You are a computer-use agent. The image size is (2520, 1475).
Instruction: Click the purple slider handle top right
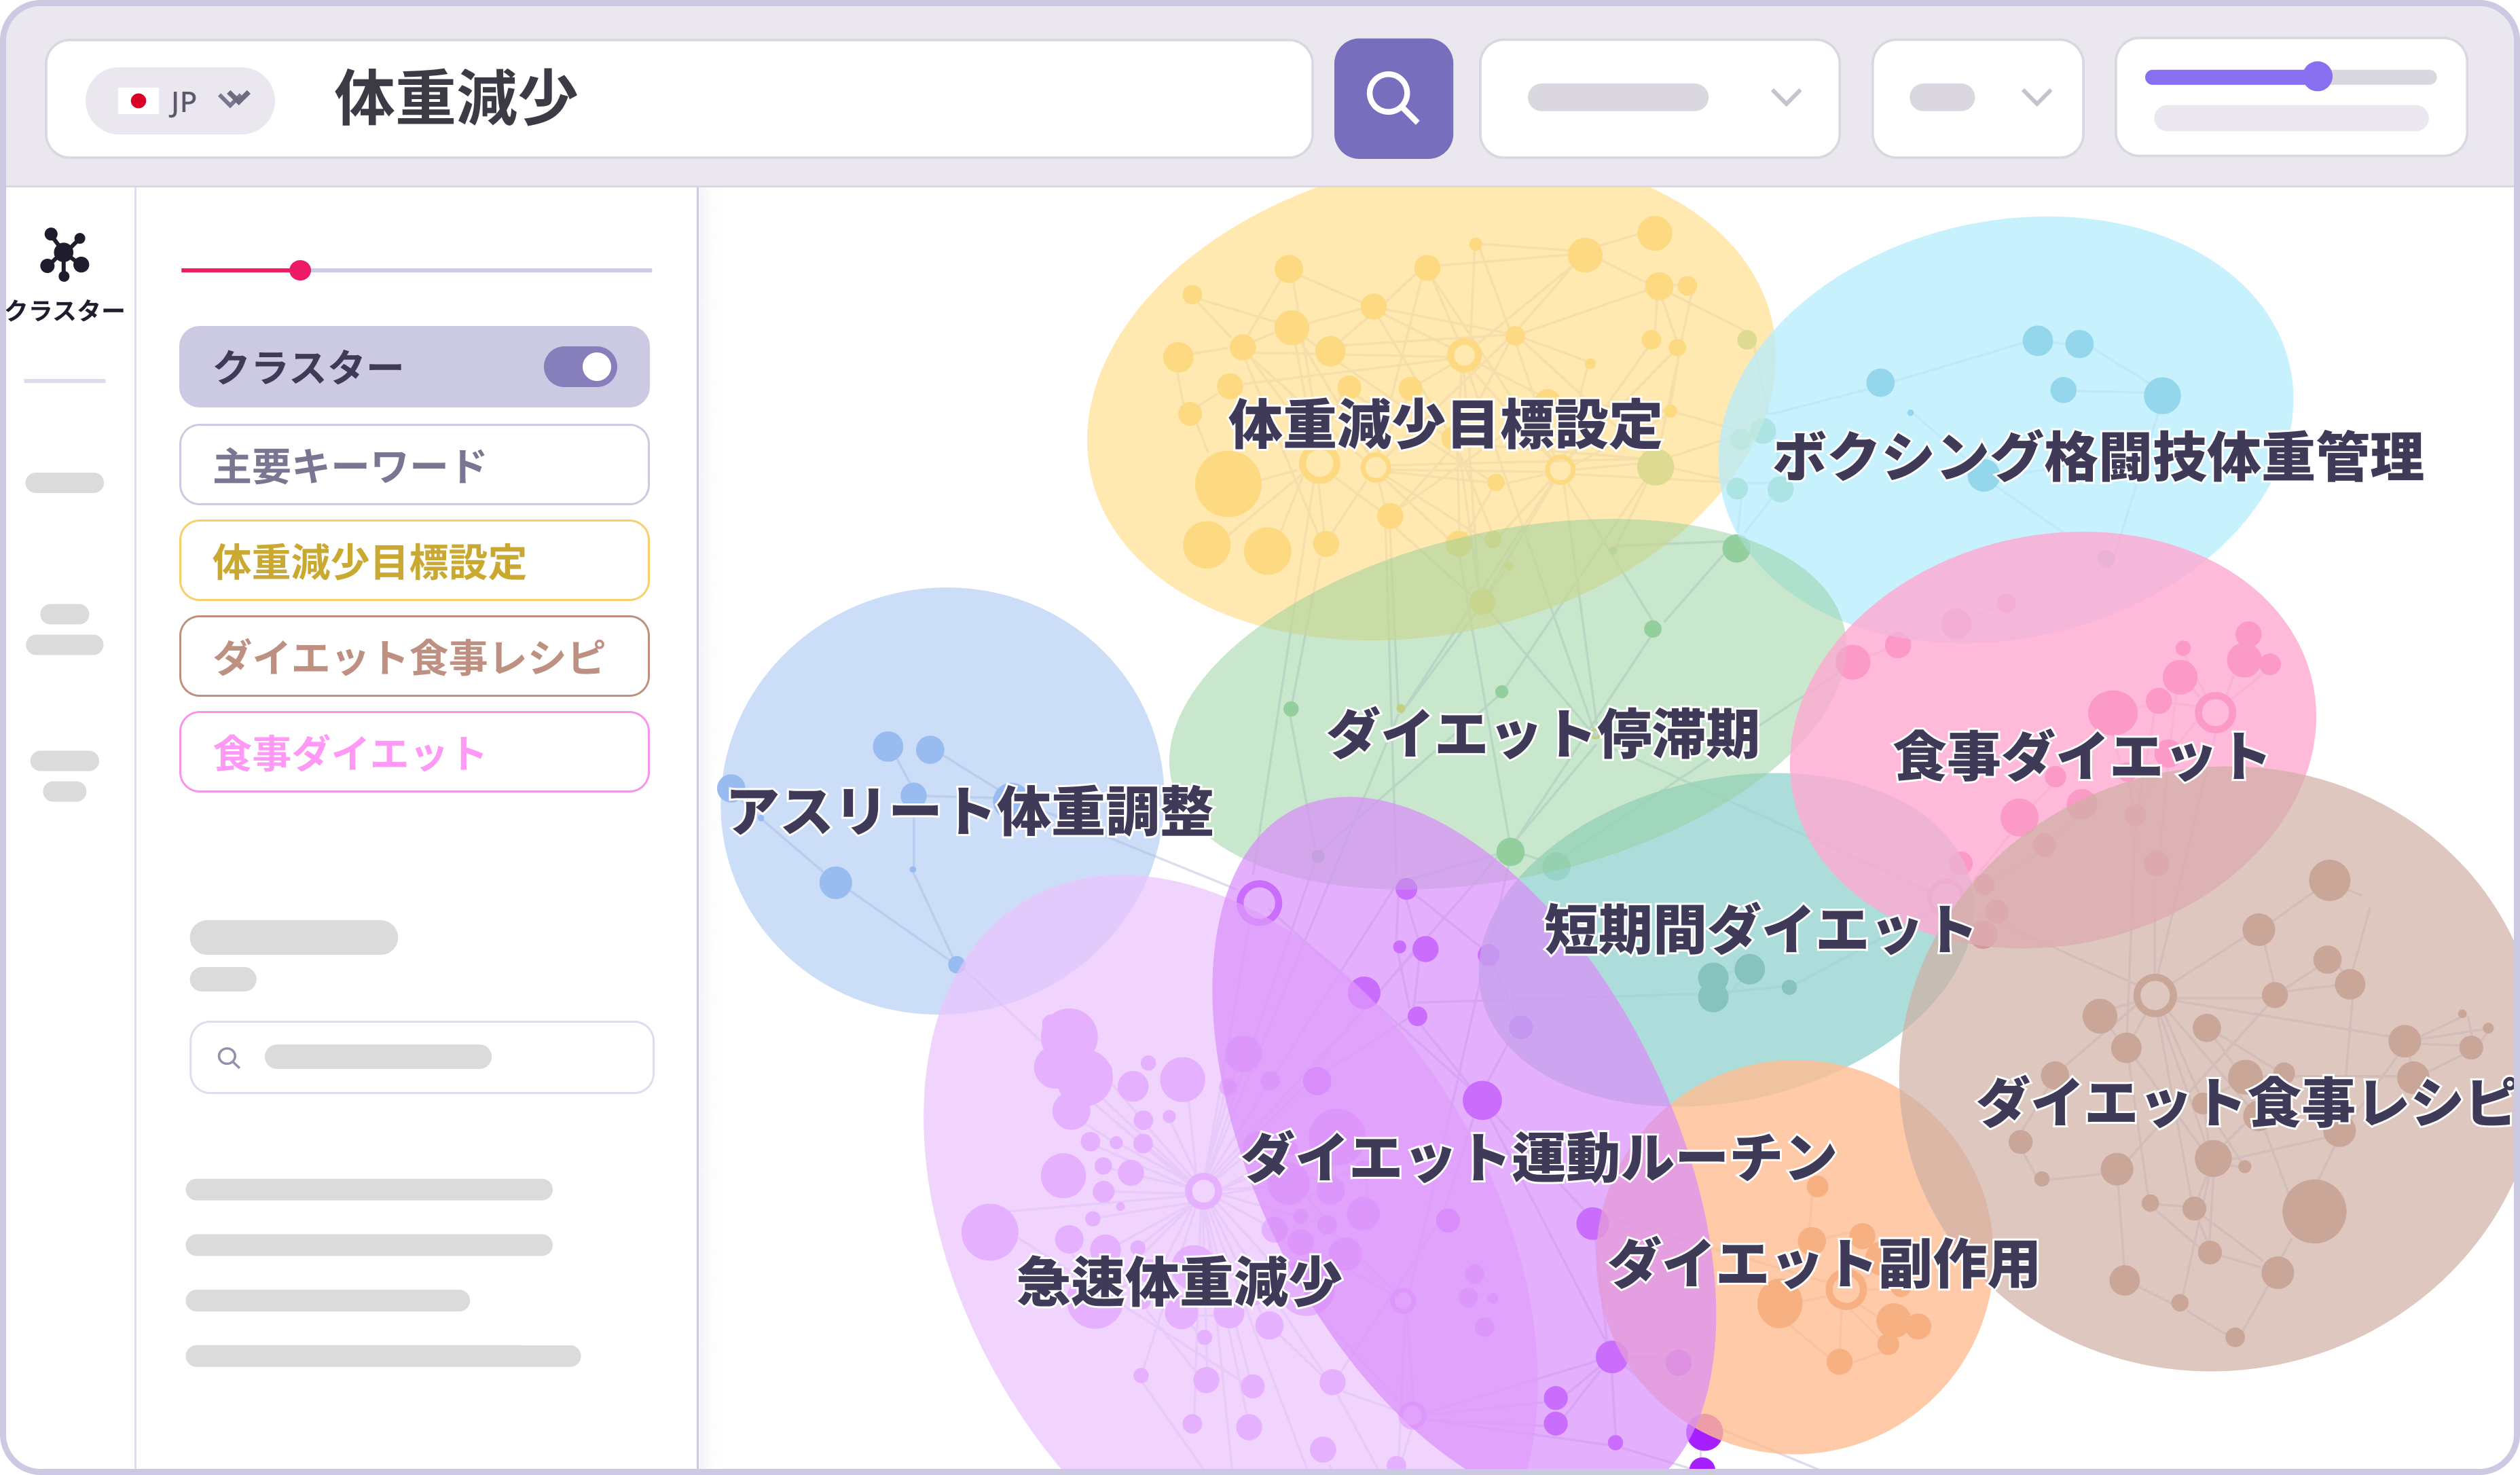click(2317, 77)
